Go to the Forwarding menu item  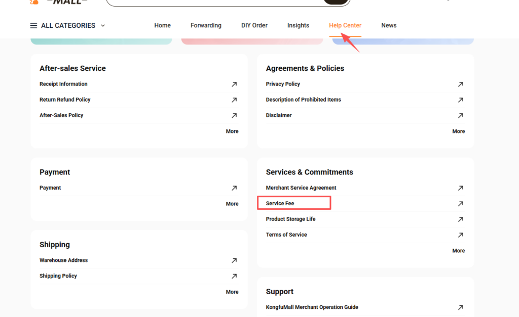coord(206,25)
